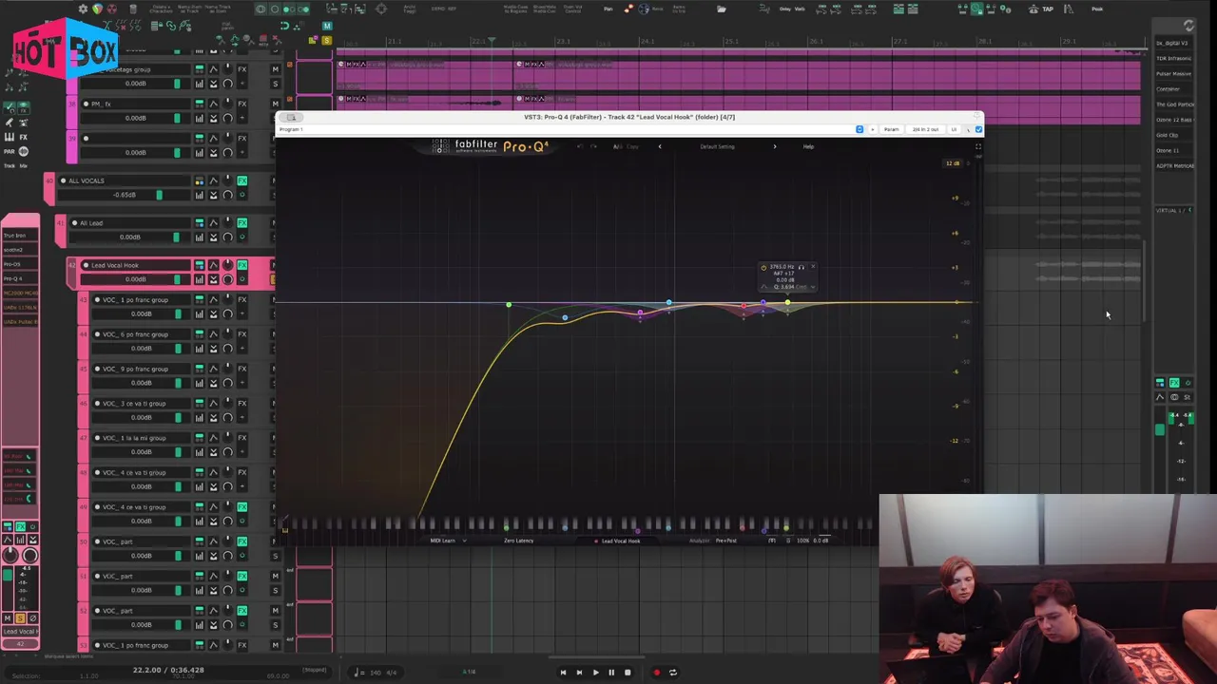Click FabFilter Pro-Q 4 logo
1217x684 pixels.
coord(491,146)
